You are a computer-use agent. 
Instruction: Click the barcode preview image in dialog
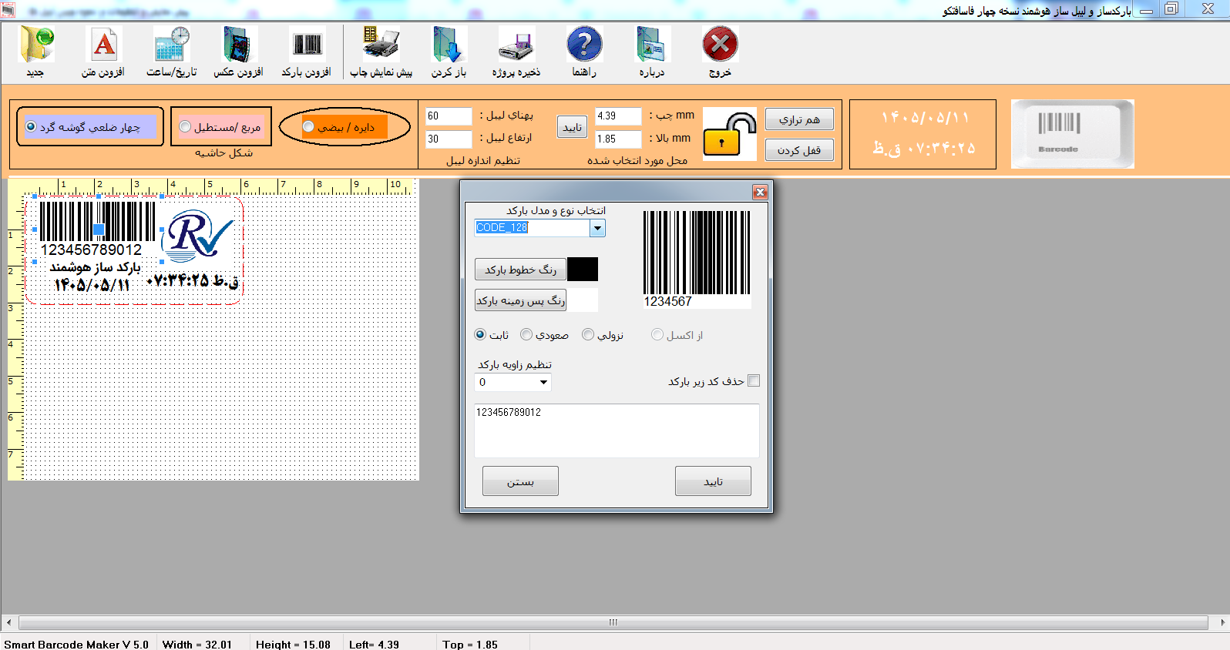(x=696, y=260)
